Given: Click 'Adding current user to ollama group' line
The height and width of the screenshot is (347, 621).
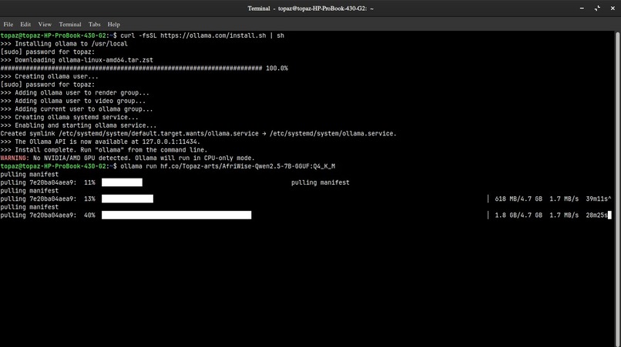Looking at the screenshot, I should click(77, 109).
